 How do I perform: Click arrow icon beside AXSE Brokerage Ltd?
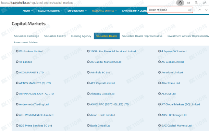159,115
